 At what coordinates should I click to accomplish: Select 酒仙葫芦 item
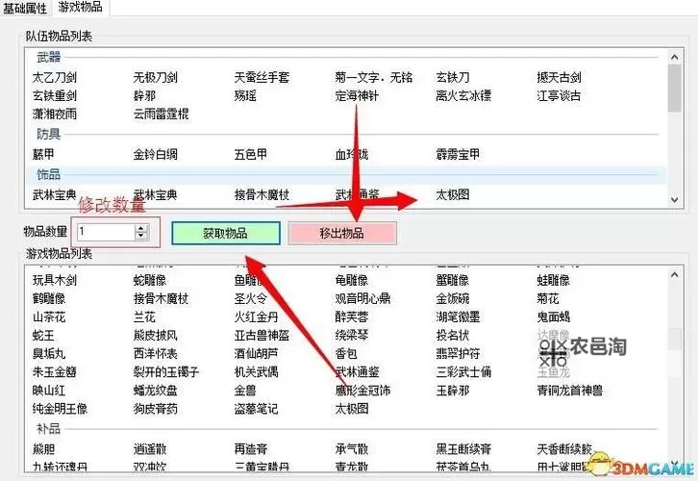click(257, 354)
